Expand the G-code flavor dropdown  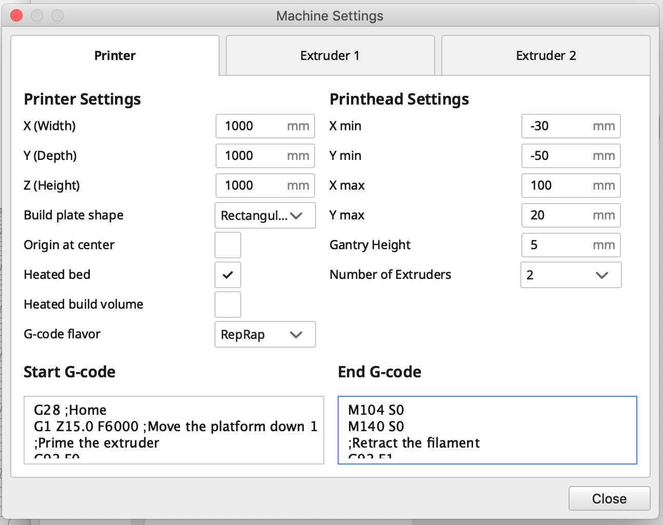[265, 334]
